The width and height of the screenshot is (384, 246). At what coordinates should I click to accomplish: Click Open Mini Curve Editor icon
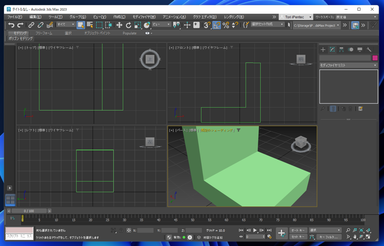[12, 218]
